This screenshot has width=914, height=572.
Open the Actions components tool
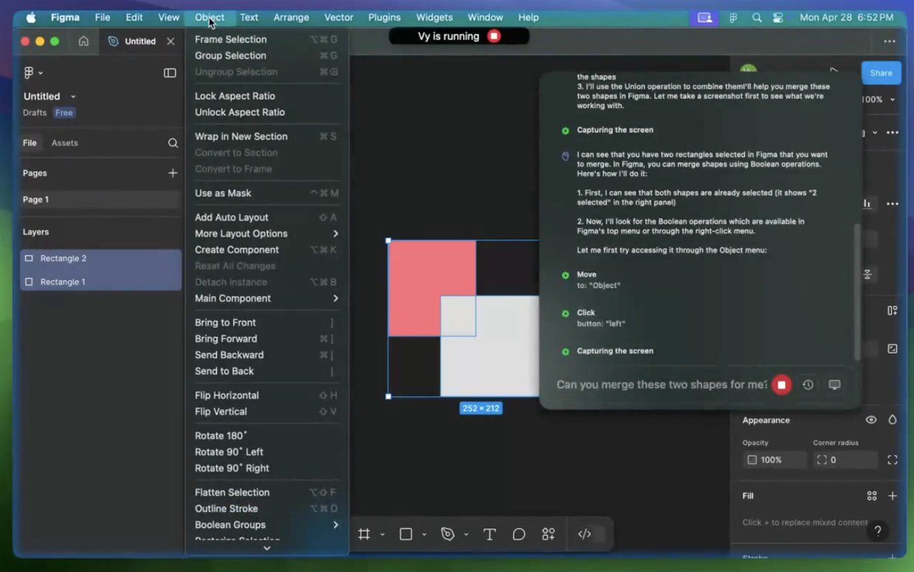click(549, 534)
